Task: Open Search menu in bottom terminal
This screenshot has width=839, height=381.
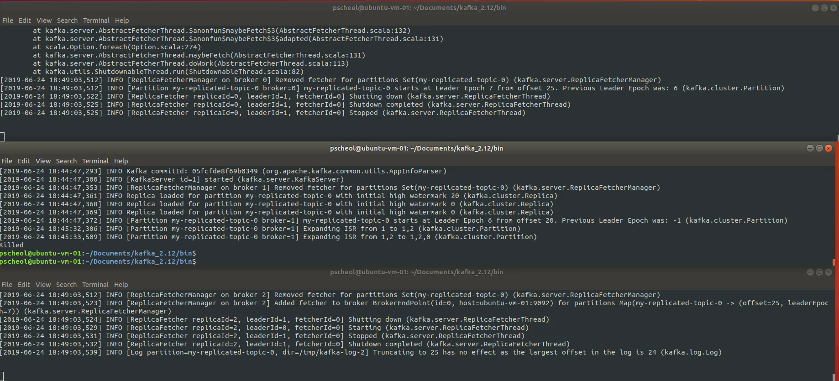Action: [66, 285]
